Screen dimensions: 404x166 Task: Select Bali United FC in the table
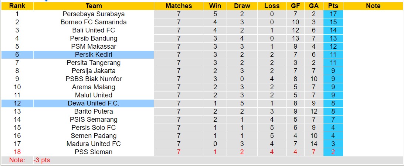click(94, 30)
